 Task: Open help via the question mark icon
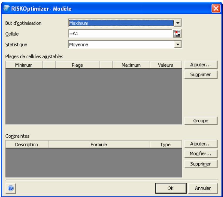[x=11, y=188]
